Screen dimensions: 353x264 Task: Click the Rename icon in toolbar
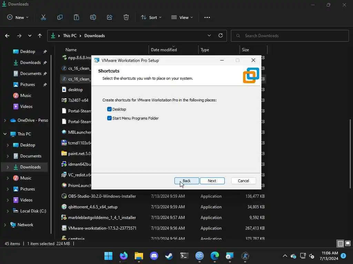[93, 17]
